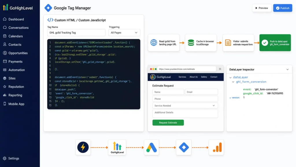Click Gallery in the website nav
Viewport: 296px width, 167px height.
click(x=204, y=77)
